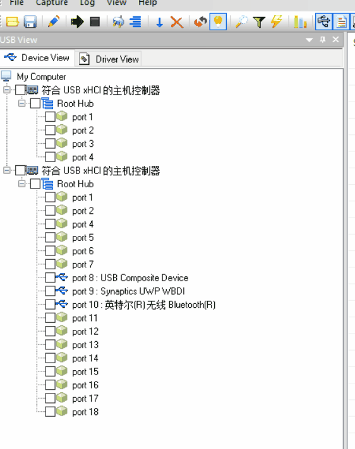Collapse the first xHCI host controller node

click(x=7, y=90)
